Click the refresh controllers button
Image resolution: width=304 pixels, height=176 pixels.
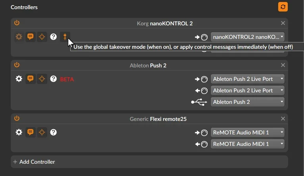coord(283,7)
